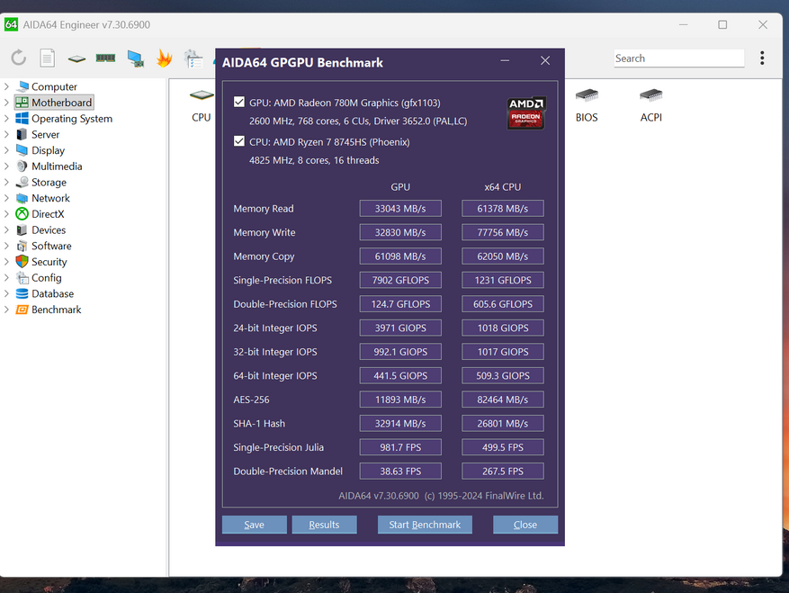Open the three-dot options menu
Image resolution: width=789 pixels, height=593 pixels.
[x=762, y=58]
